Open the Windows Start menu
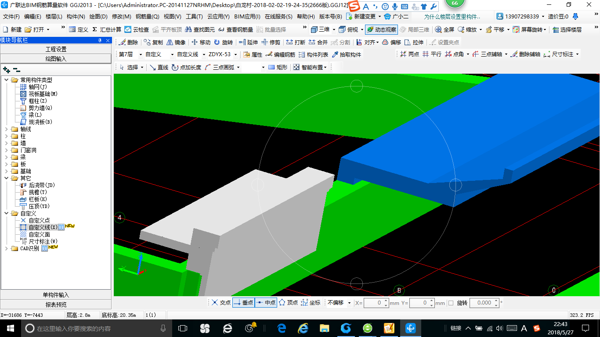This screenshot has height=337, width=600. click(x=10, y=328)
